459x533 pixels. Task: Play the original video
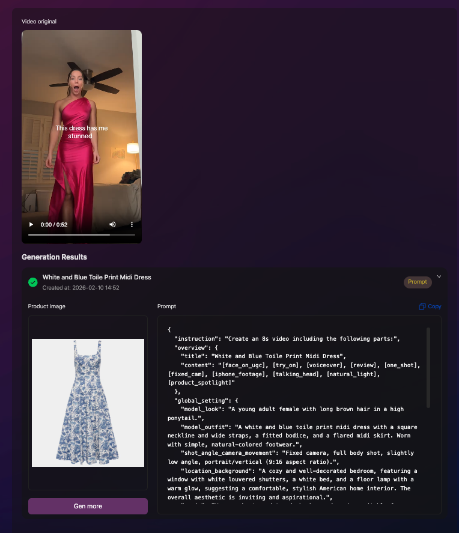point(31,224)
